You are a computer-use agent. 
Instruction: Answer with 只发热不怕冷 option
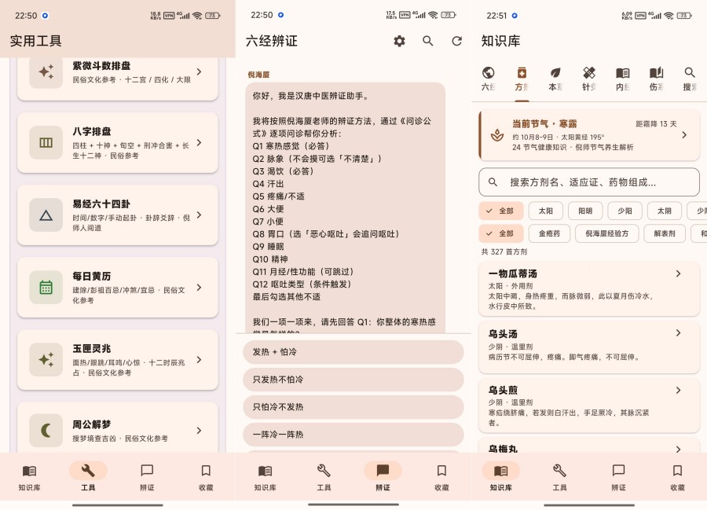(353, 380)
